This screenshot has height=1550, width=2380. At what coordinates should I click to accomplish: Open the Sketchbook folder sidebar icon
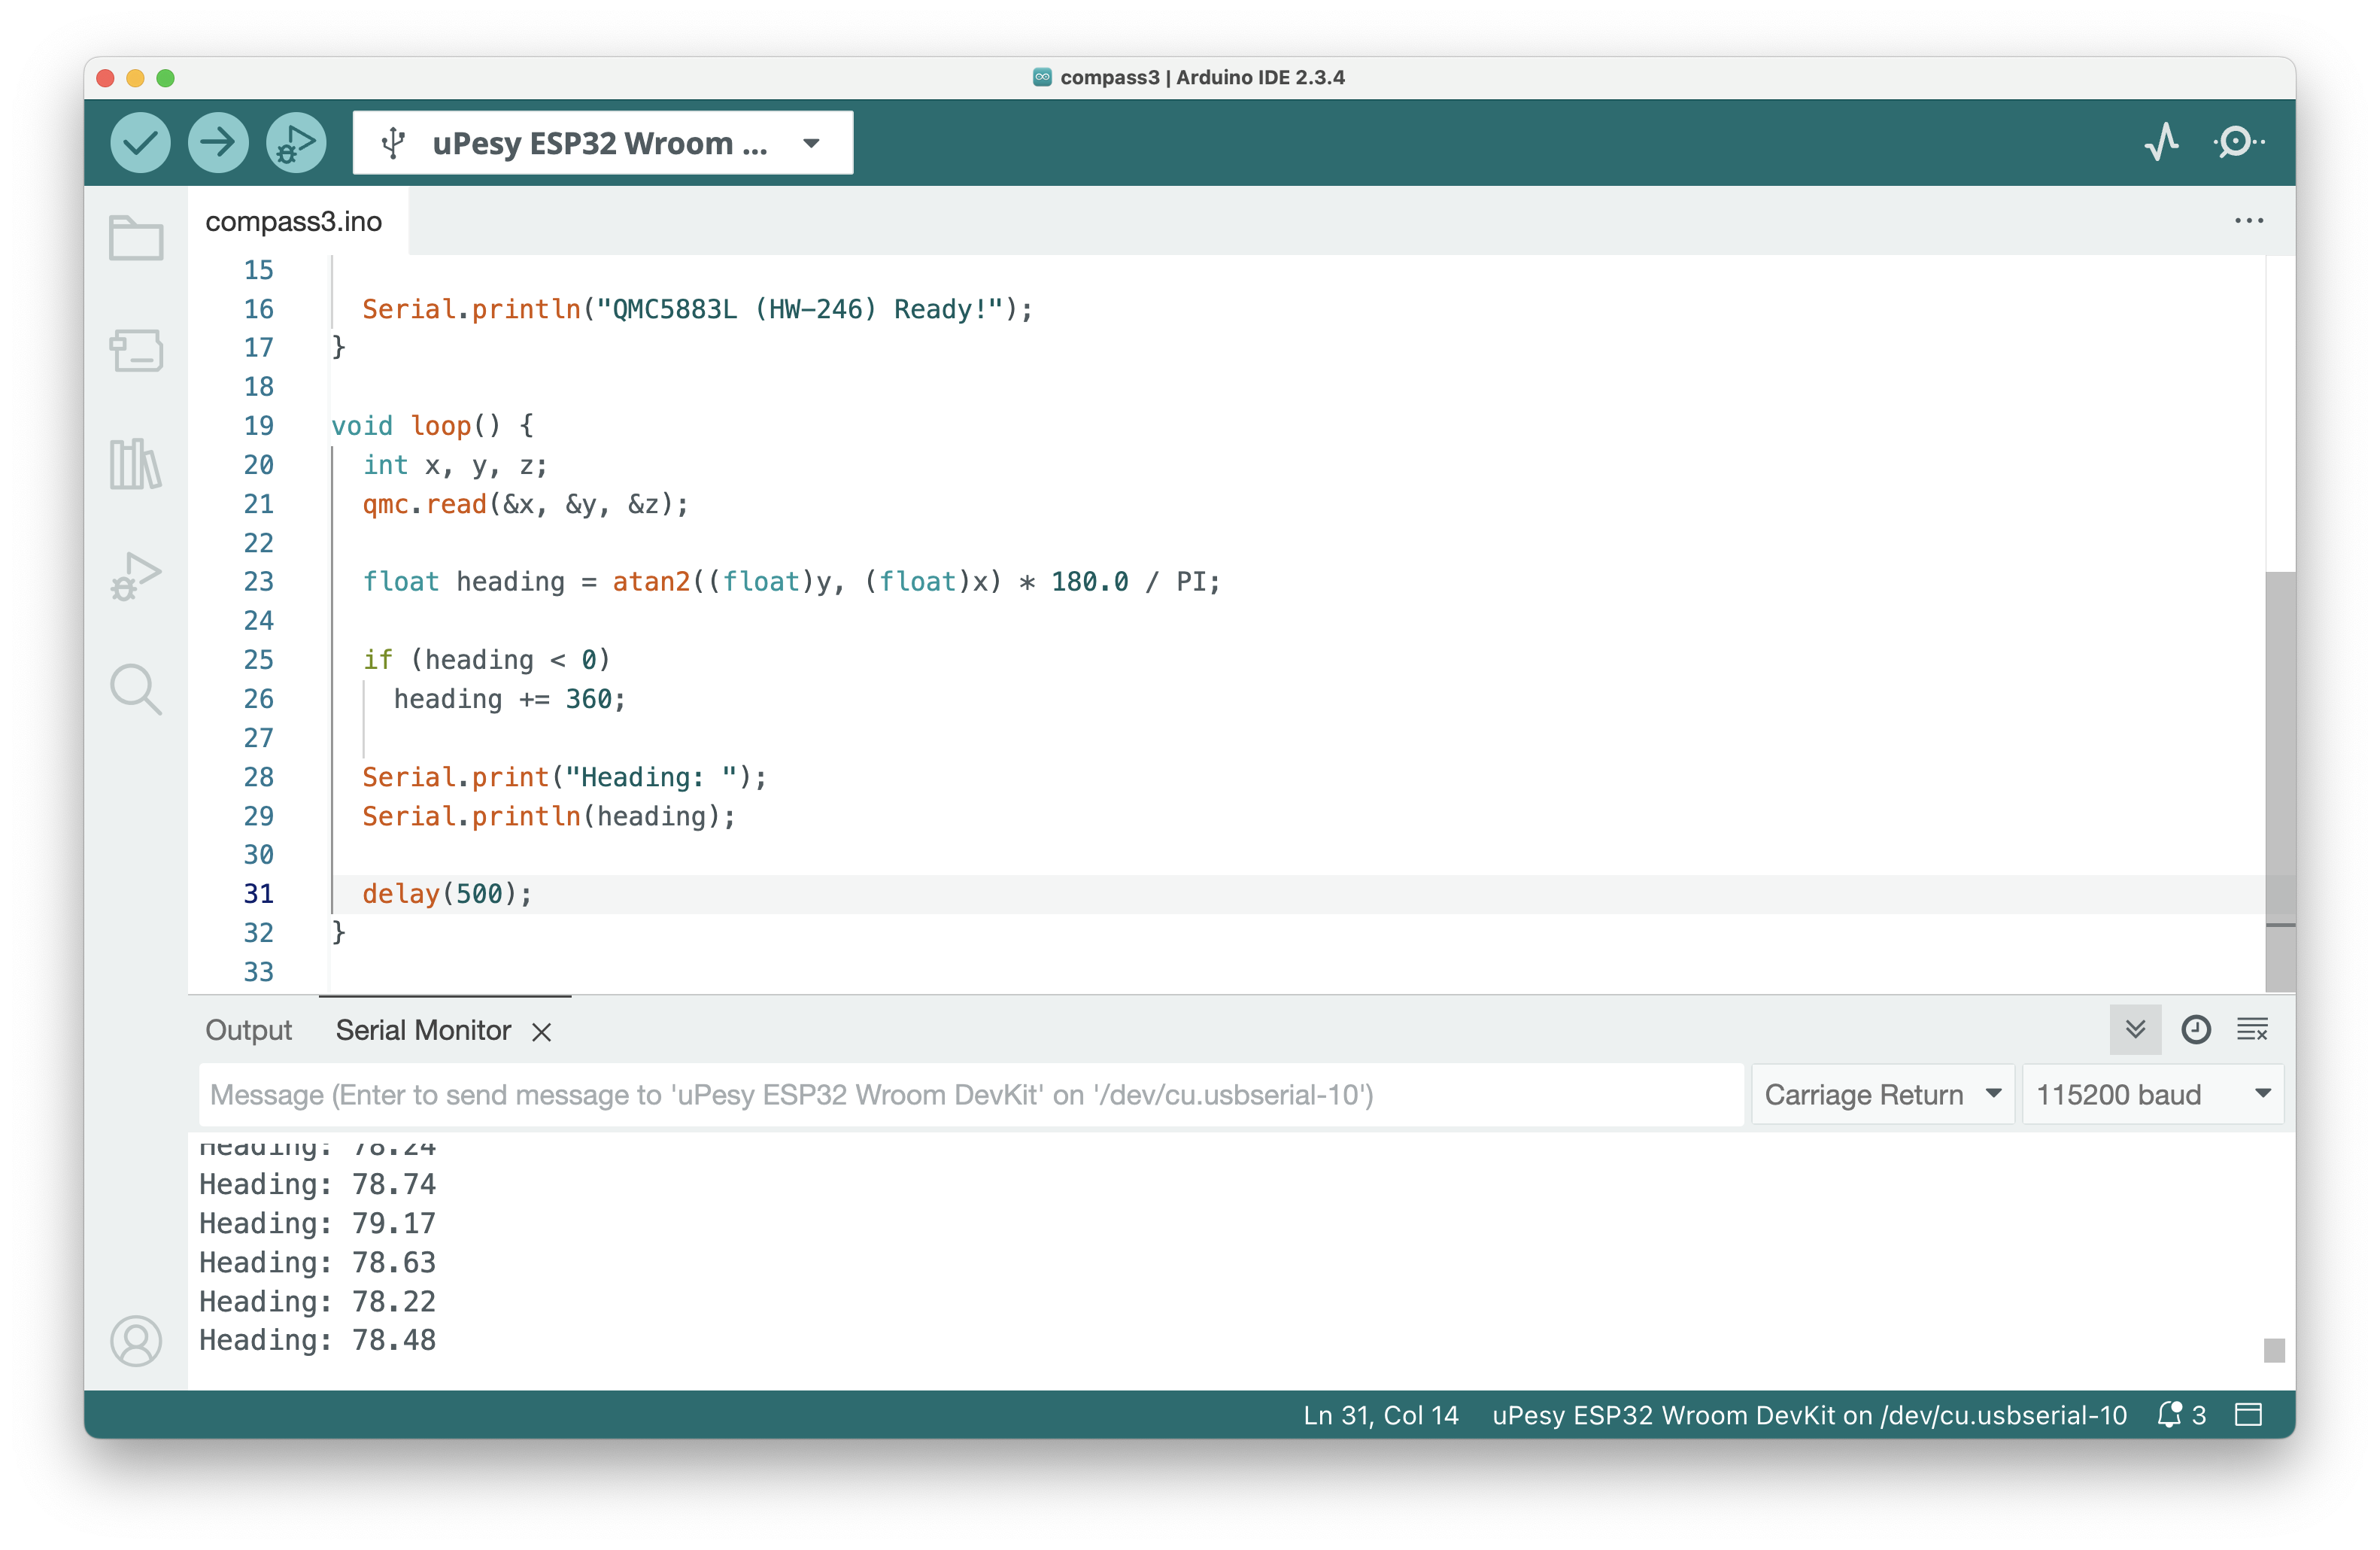click(136, 238)
